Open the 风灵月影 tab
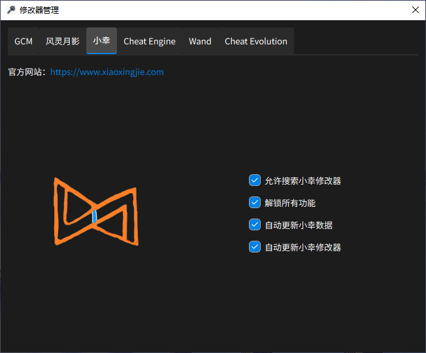426x353 pixels. point(63,41)
